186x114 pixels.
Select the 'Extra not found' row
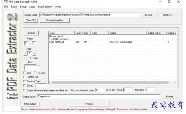click(x=112, y=42)
